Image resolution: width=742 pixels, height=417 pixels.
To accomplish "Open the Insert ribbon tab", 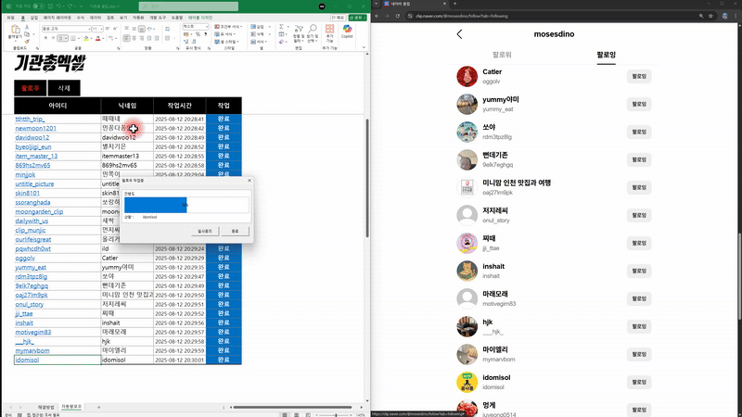I will pyautogui.click(x=34, y=18).
